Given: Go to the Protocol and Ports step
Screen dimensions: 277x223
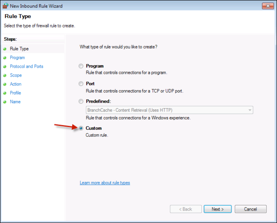Looking at the screenshot, I should click(x=27, y=66).
